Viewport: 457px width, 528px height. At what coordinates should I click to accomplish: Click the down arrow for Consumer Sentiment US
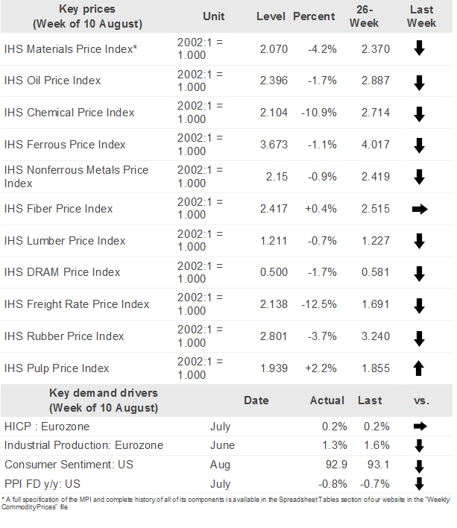click(419, 465)
